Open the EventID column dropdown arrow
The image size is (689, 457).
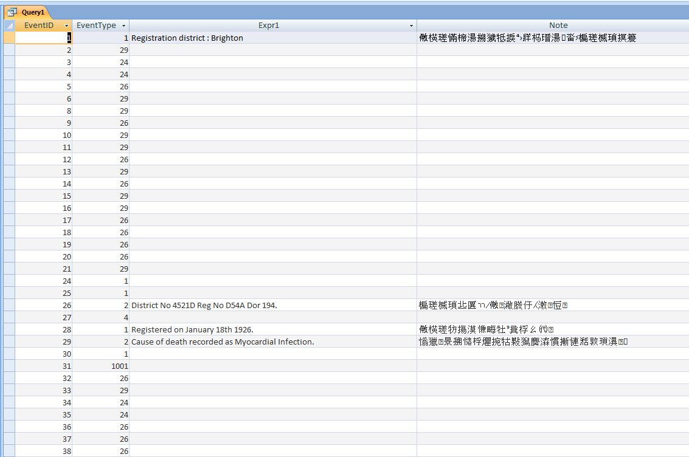[x=66, y=26]
